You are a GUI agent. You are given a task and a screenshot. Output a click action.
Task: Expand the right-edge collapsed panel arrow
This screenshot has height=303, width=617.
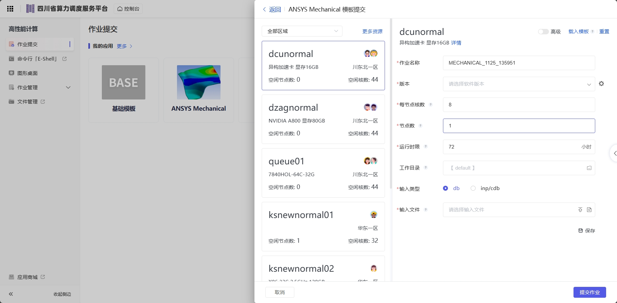click(614, 153)
